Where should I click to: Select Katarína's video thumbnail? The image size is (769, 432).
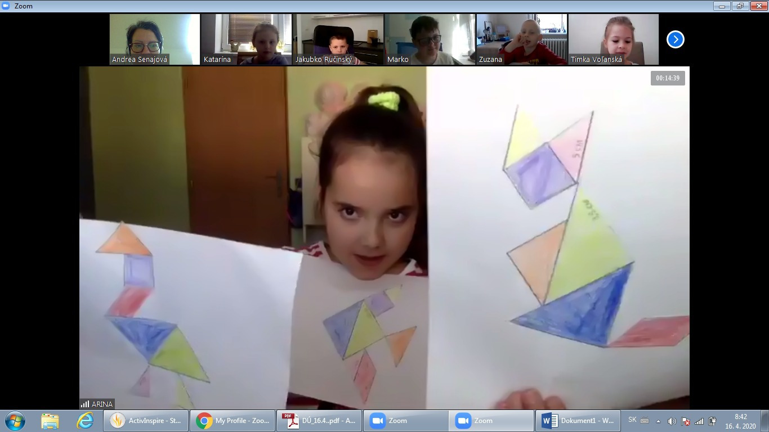tap(247, 39)
